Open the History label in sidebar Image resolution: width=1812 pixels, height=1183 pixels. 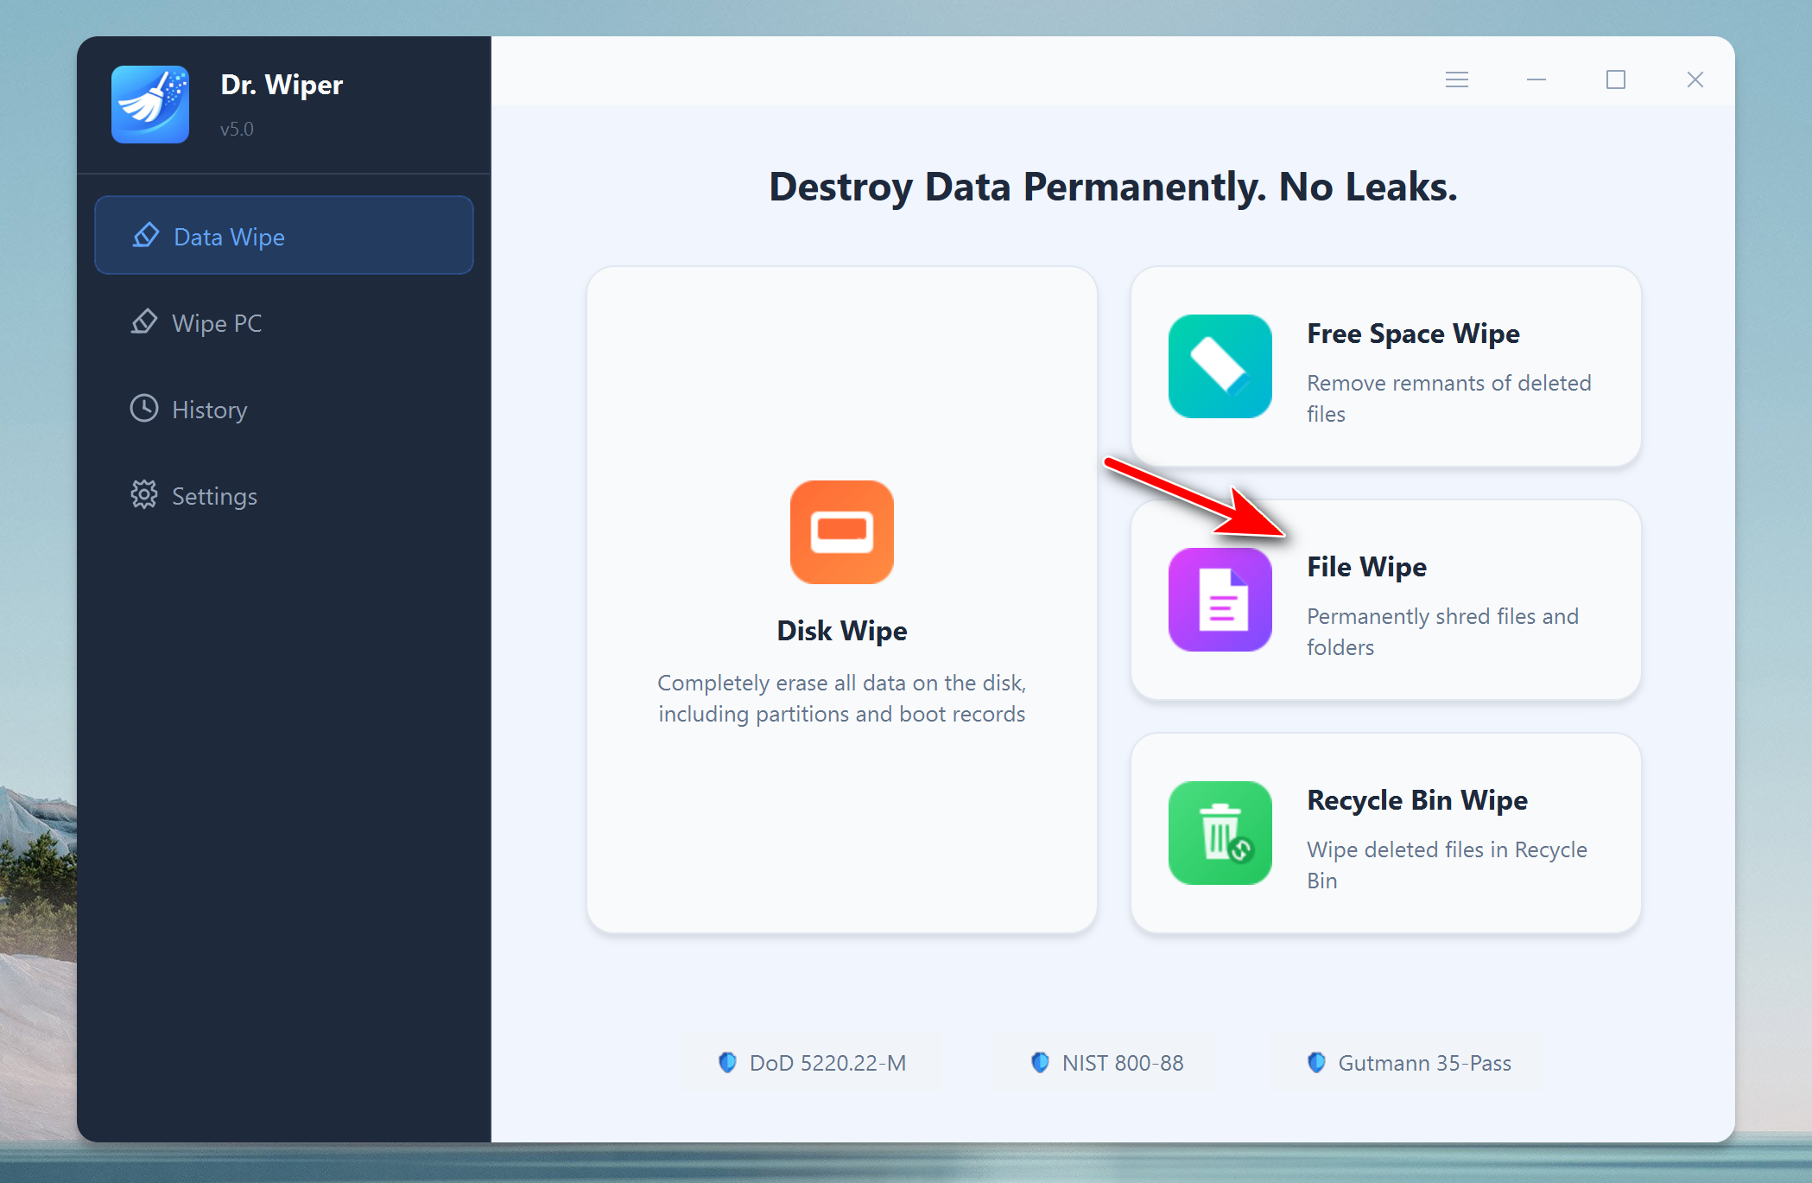pos(210,410)
